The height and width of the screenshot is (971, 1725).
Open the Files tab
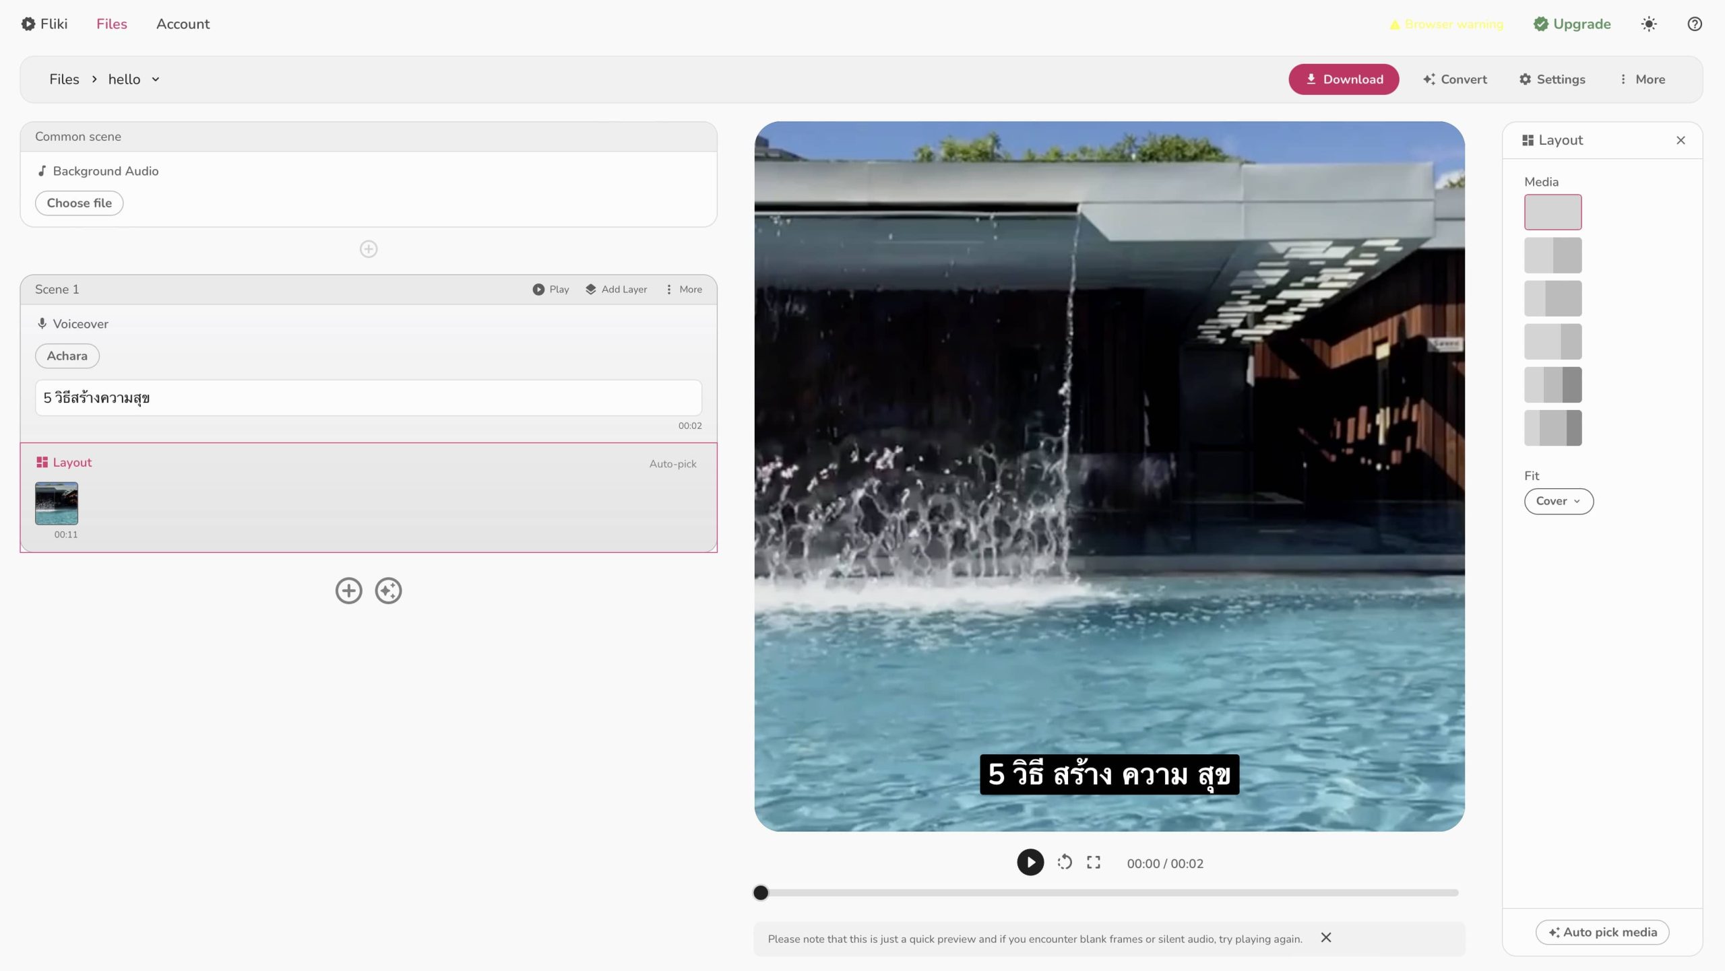coord(111,24)
